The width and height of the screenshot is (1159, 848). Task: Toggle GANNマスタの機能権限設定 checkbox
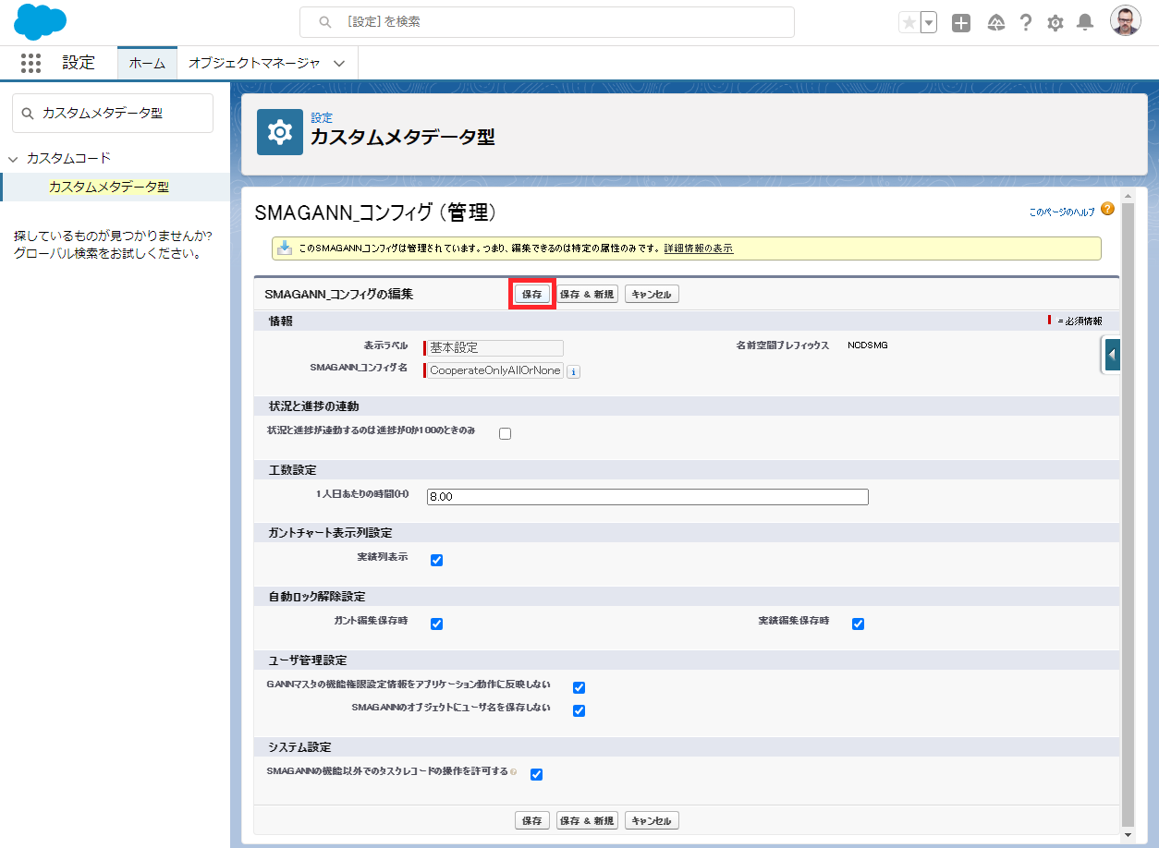pyautogui.click(x=579, y=687)
